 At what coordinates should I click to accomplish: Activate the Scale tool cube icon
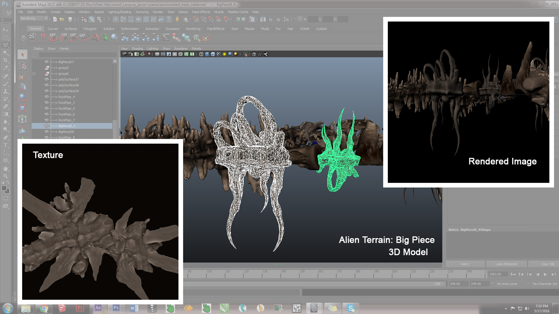pyautogui.click(x=22, y=108)
